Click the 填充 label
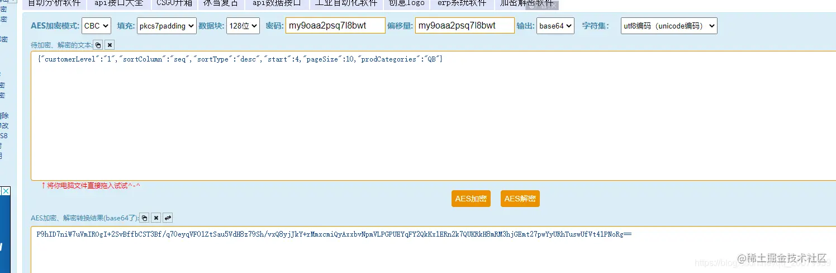The width and height of the screenshot is (836, 273). (x=126, y=26)
